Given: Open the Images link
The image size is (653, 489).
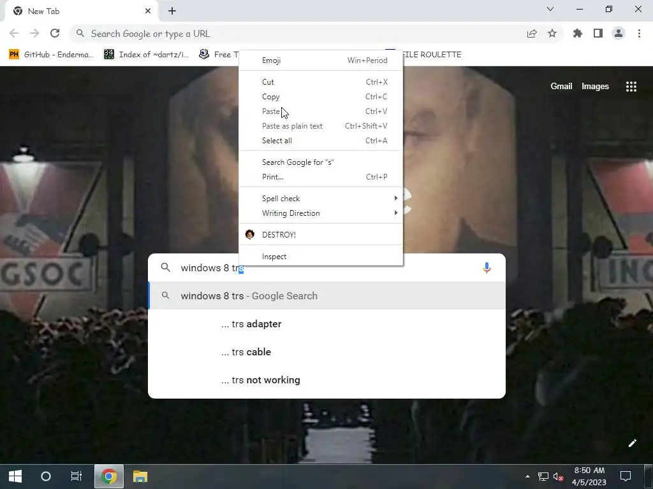Looking at the screenshot, I should [x=595, y=86].
